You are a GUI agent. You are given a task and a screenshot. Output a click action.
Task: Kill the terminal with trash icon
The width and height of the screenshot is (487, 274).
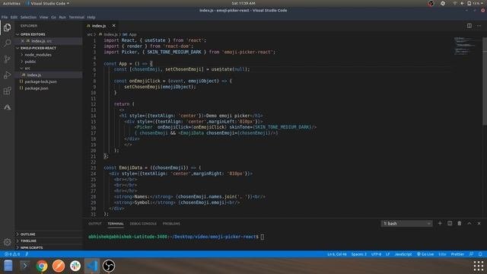(460, 223)
